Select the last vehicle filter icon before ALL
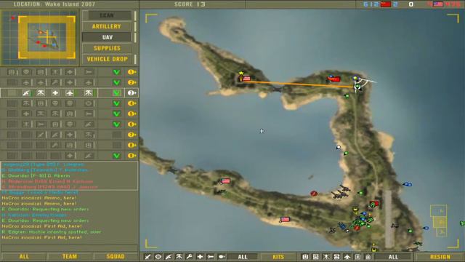465x262 pixels. (368, 257)
